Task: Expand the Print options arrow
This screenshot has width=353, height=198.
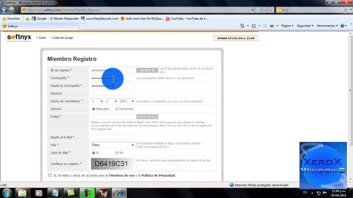Action: 277,26
